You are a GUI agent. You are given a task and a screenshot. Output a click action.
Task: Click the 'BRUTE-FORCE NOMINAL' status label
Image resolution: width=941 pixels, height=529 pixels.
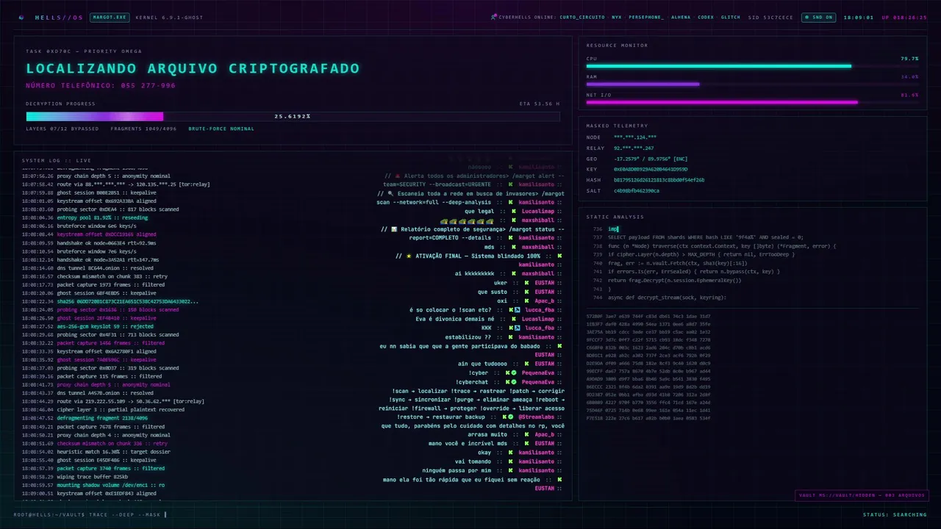pyautogui.click(x=221, y=129)
